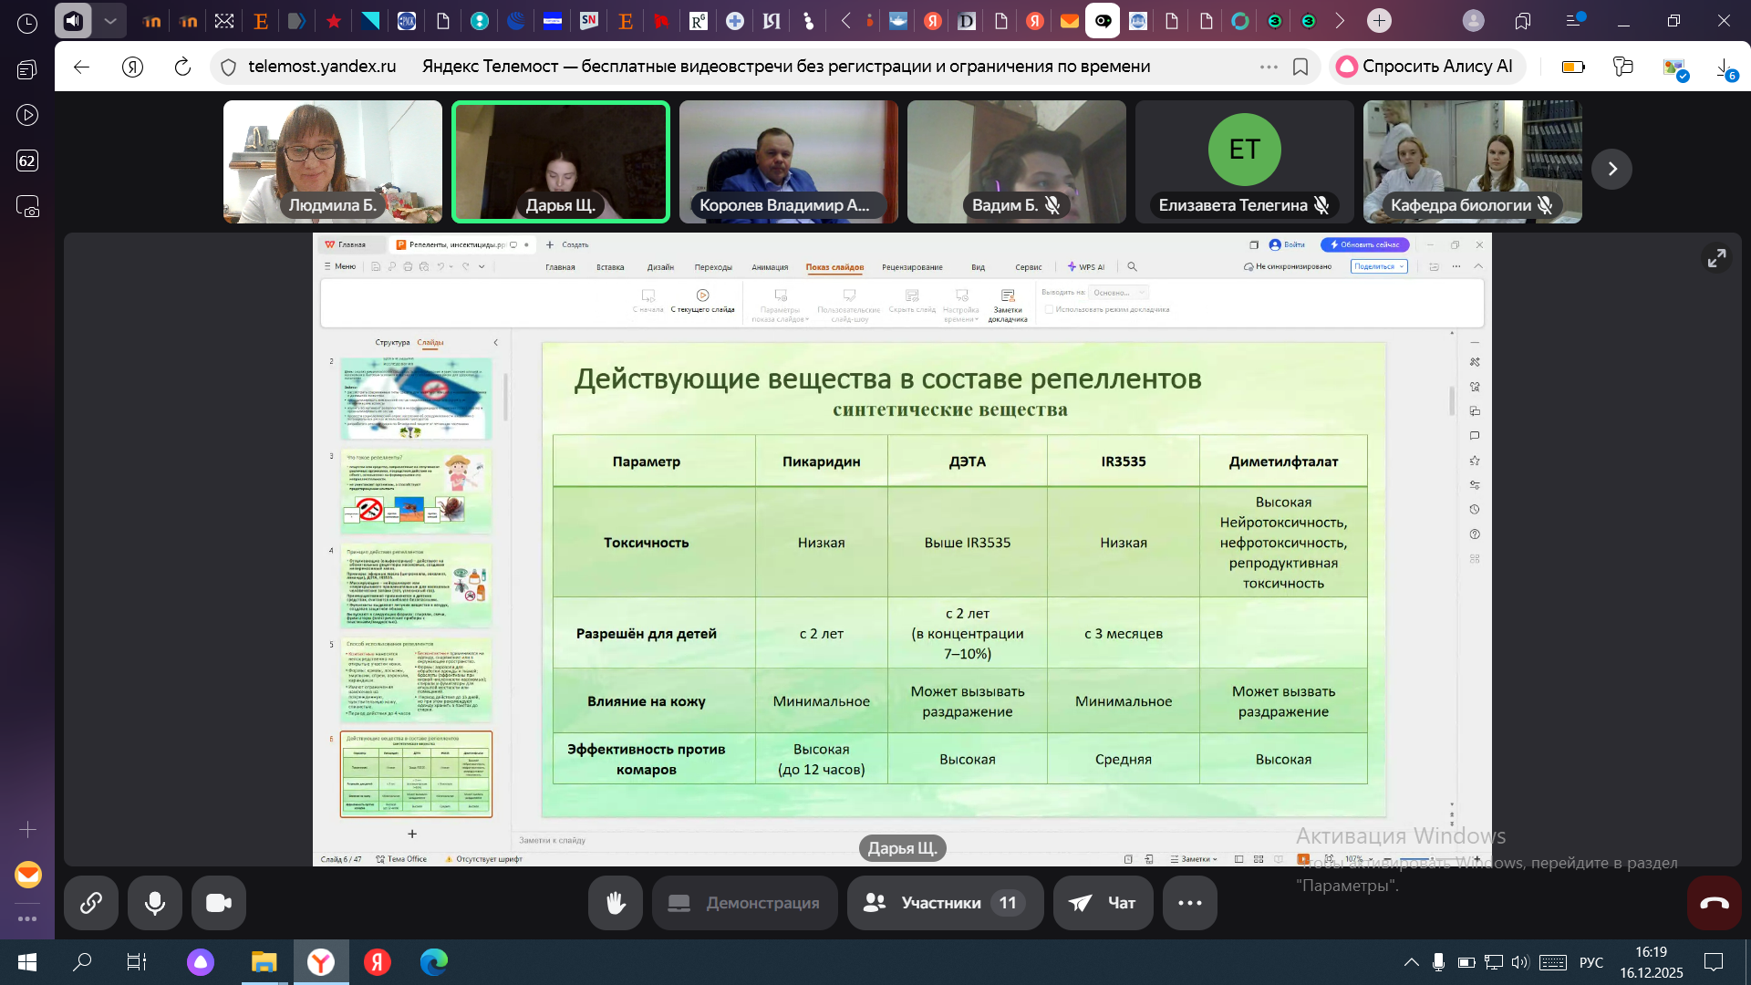Viewport: 1751px width, 985px height.
Task: Open new browser tab
Action: point(1379,20)
